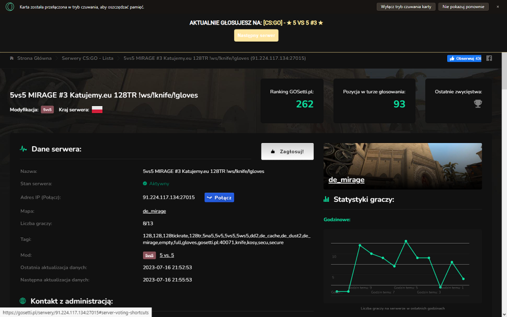Click the next update time 2023-07-16 21:55:53
This screenshot has width=507, height=317.
coord(167,280)
